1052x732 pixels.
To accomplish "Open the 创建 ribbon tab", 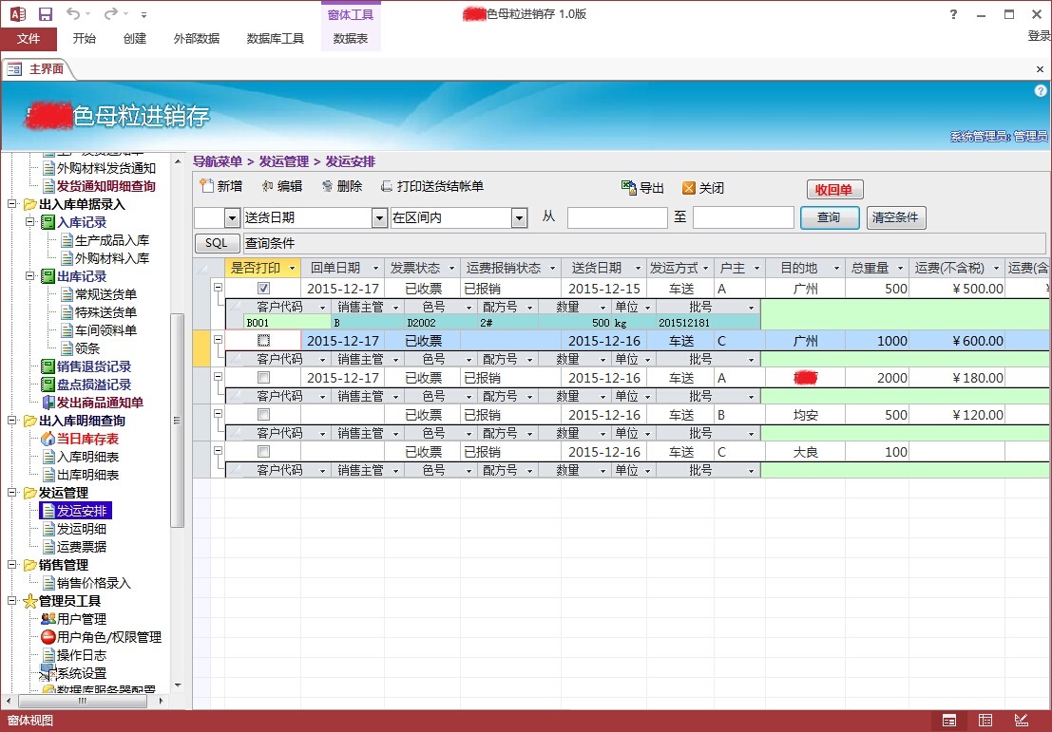I will click(x=135, y=39).
